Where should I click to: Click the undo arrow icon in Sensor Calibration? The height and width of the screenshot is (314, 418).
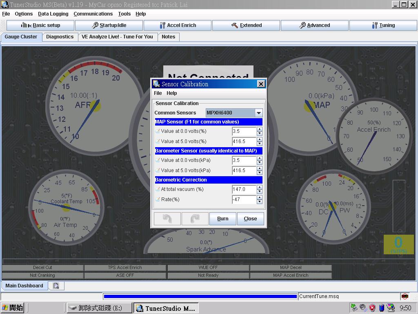point(167,218)
